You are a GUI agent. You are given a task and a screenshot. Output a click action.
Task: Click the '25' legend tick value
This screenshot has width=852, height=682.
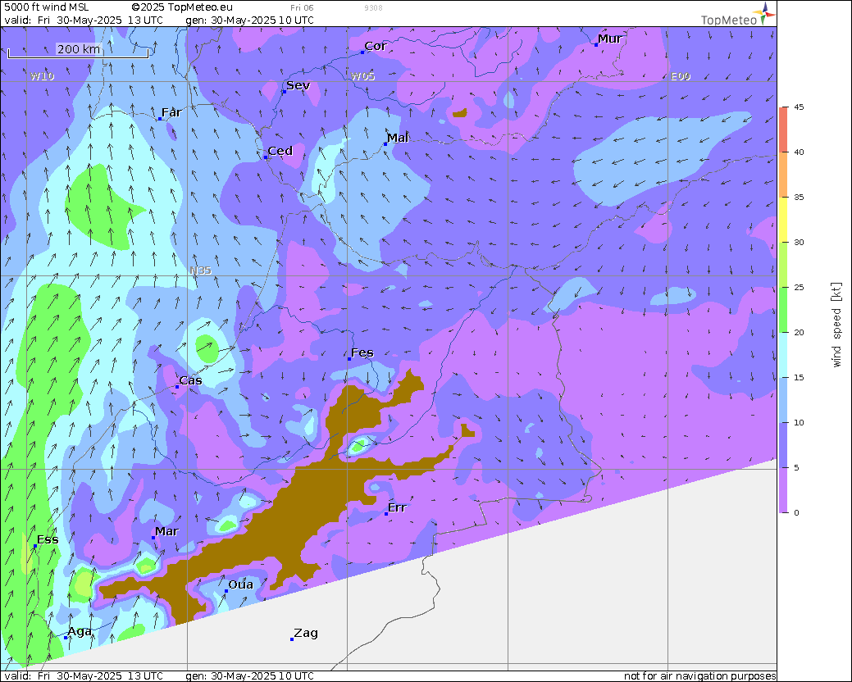pyautogui.click(x=799, y=288)
